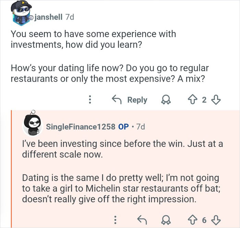
Task: Click the 7d timestamp on SingleFinance1258's reply
Action: (x=141, y=126)
